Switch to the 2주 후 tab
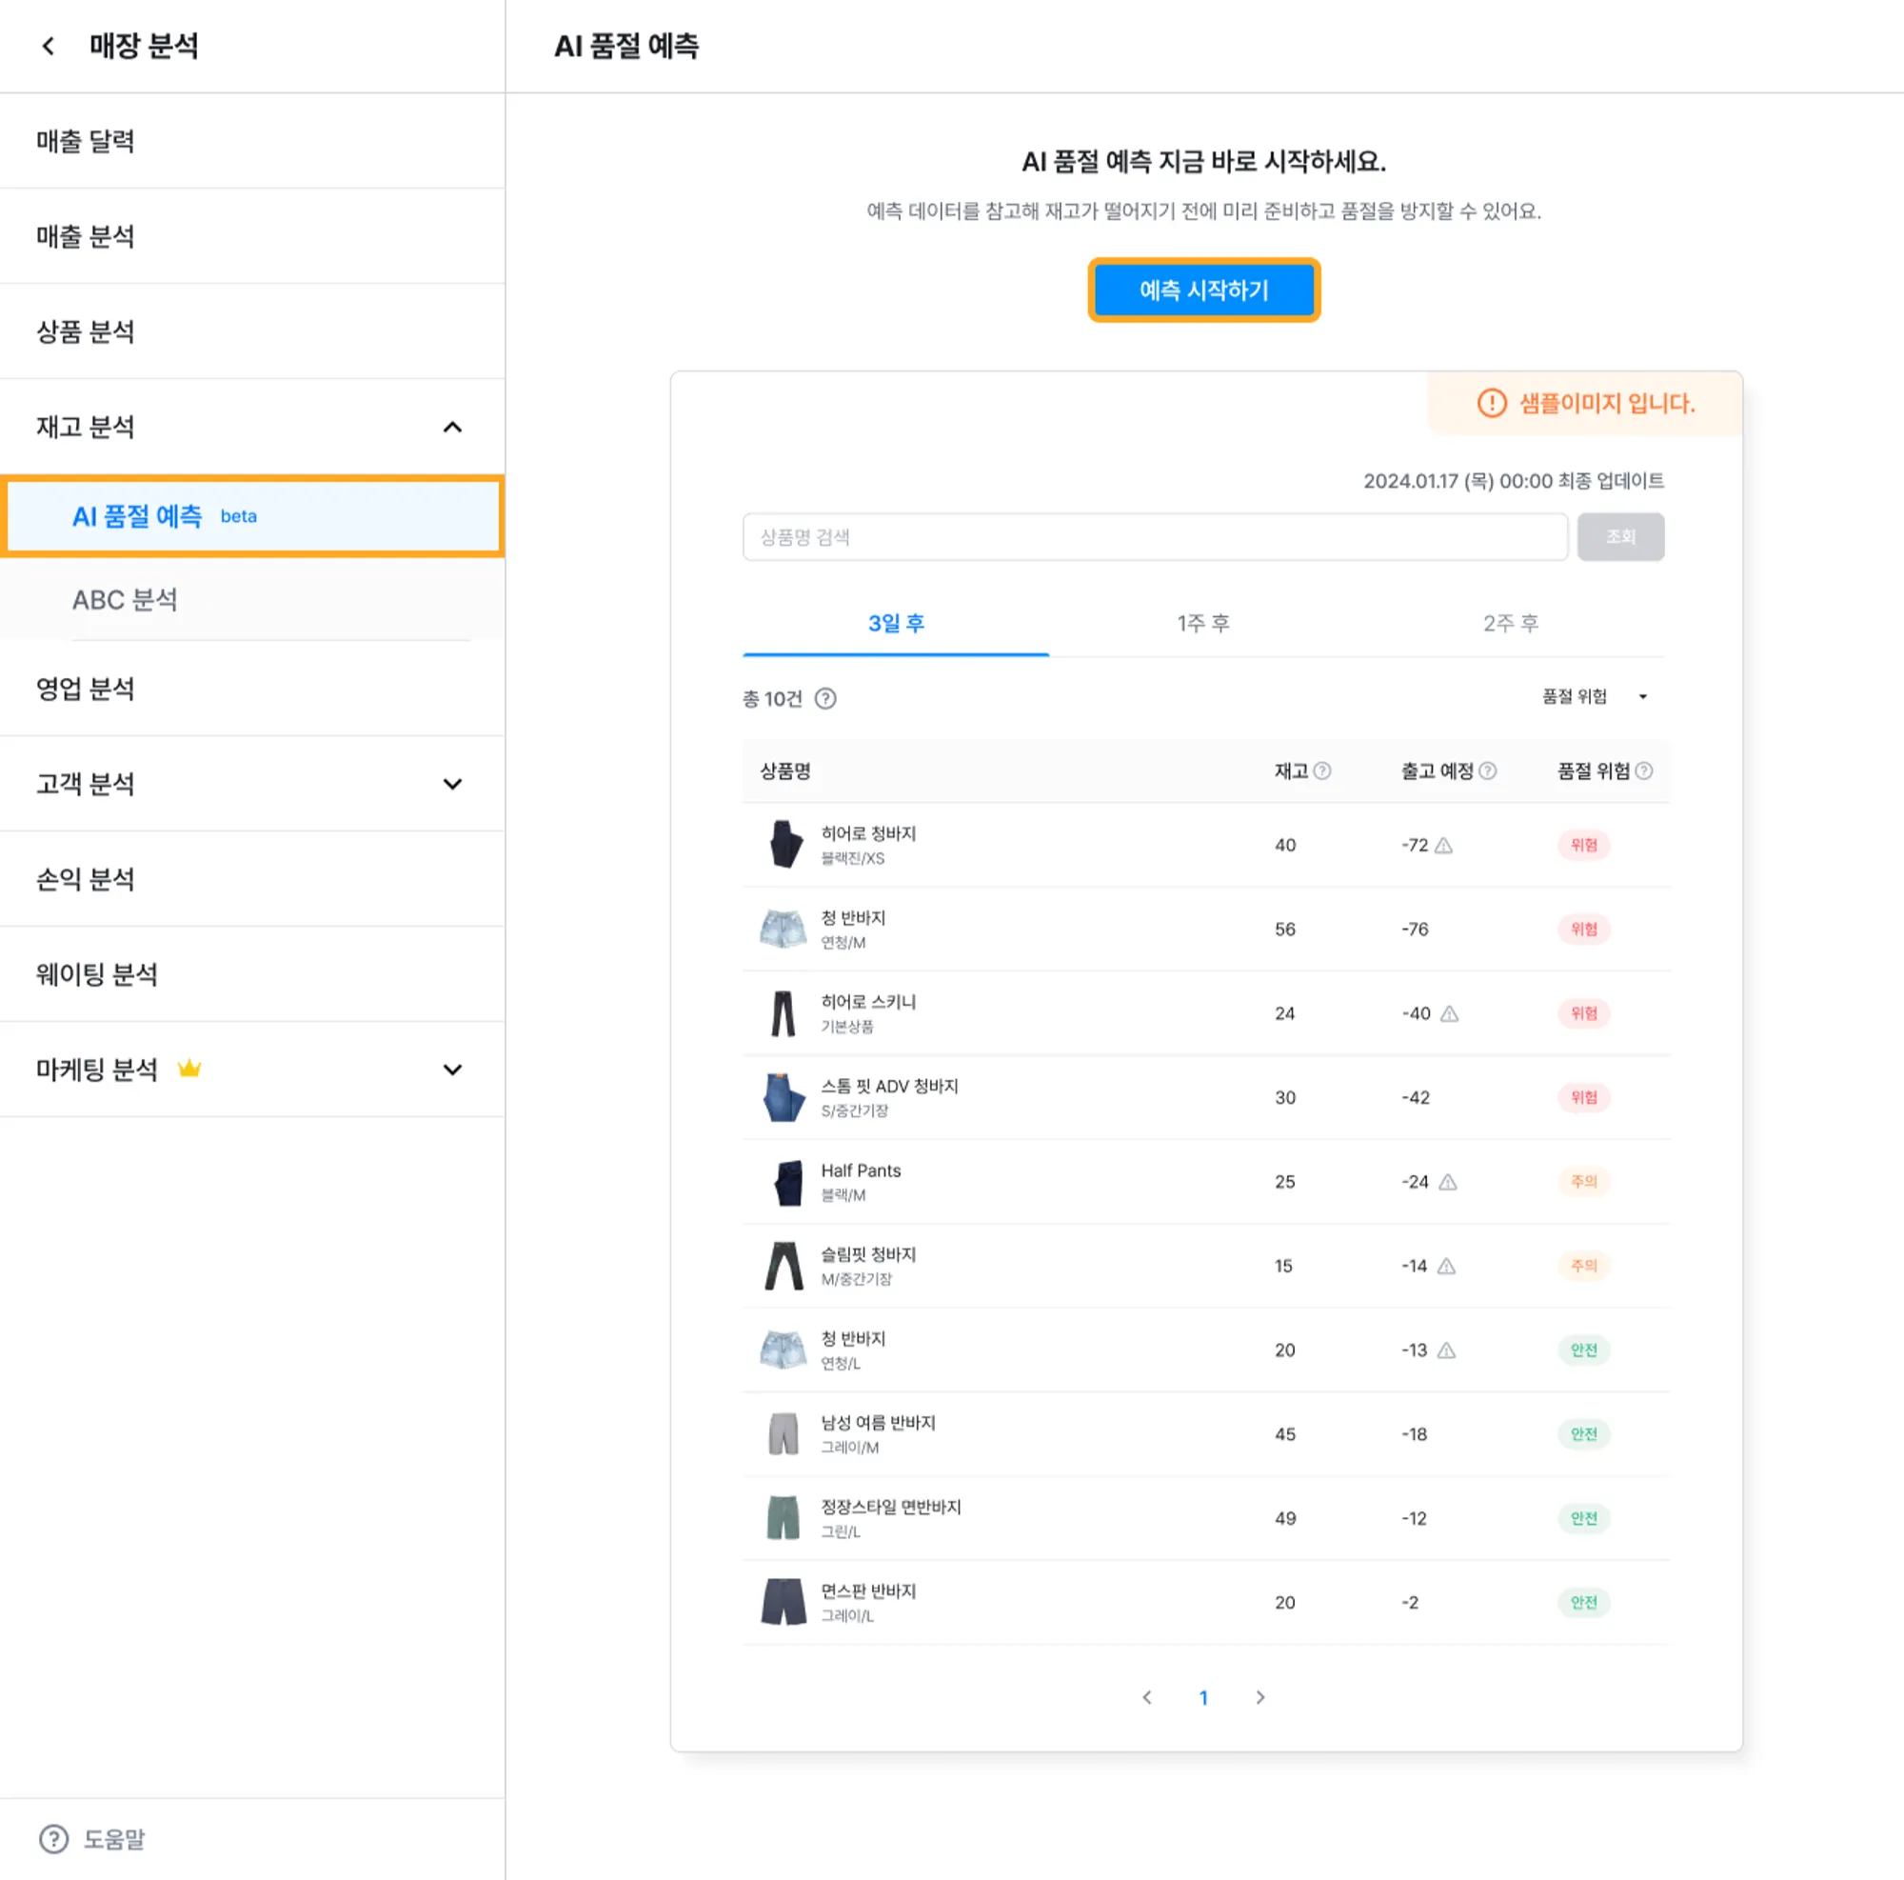1904x1880 pixels. [x=1510, y=623]
